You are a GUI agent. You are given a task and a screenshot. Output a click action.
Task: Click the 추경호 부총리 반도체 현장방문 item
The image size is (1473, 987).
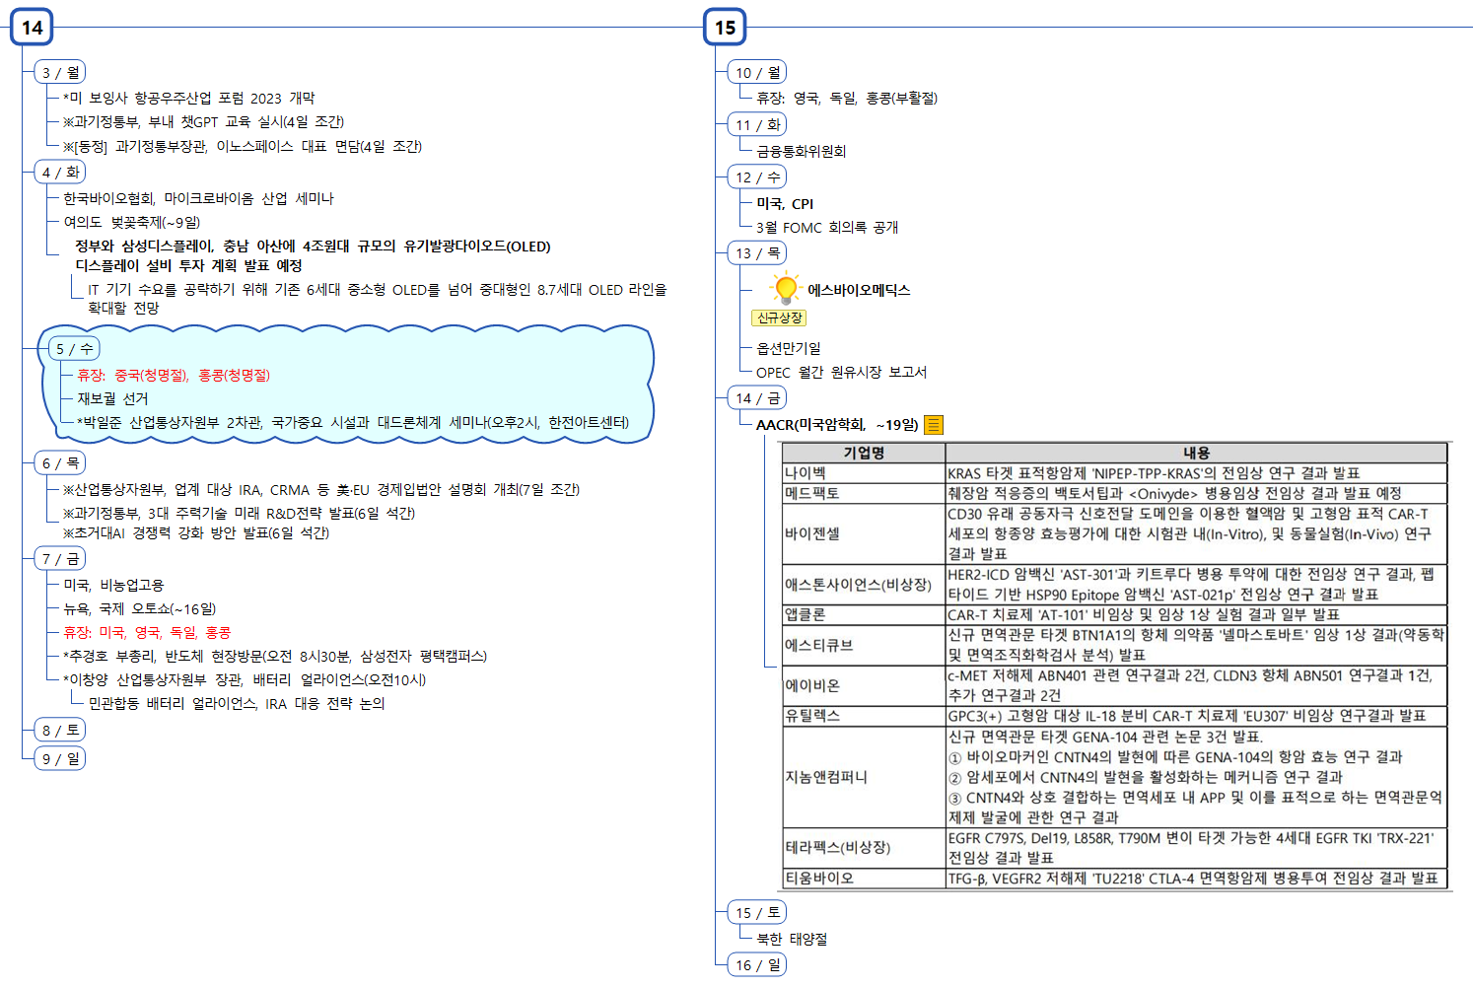click(x=275, y=656)
